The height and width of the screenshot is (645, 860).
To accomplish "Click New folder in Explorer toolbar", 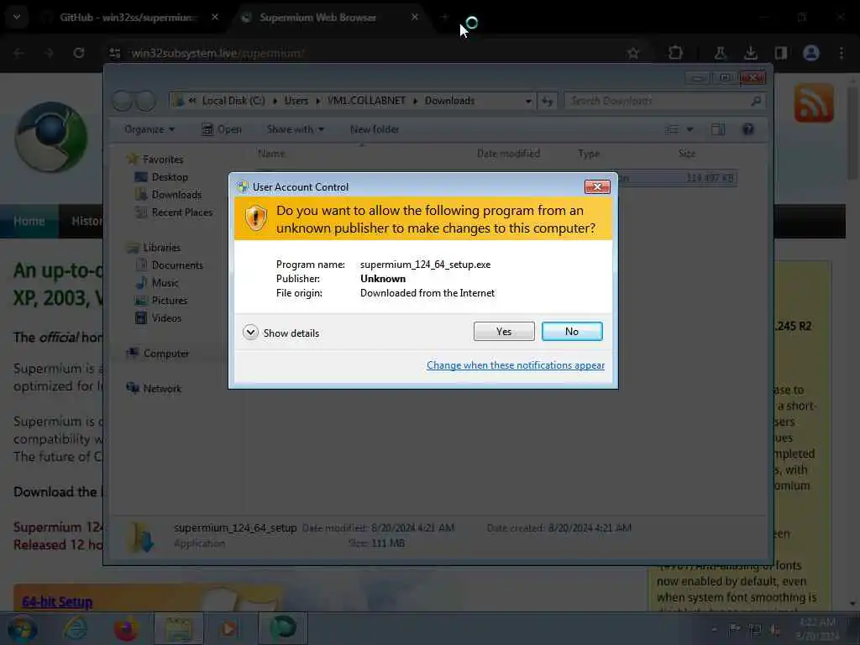I will [x=375, y=129].
